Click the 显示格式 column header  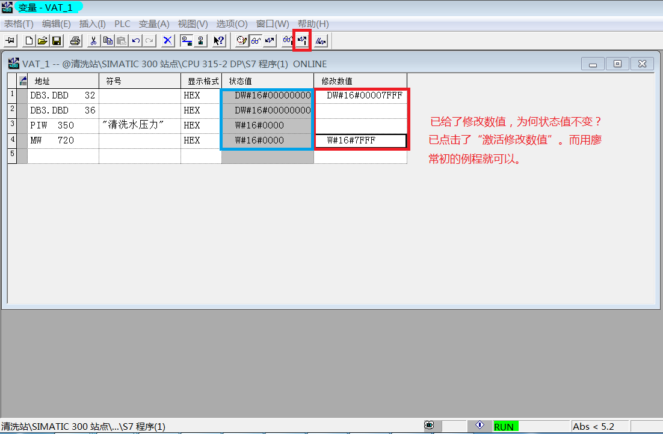tap(202, 81)
